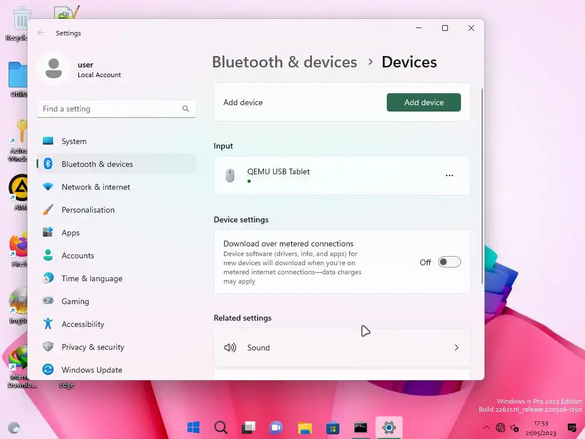Viewport: 585px width, 439px height.
Task: Select Accounts in the sidebar
Action: [x=117, y=256]
